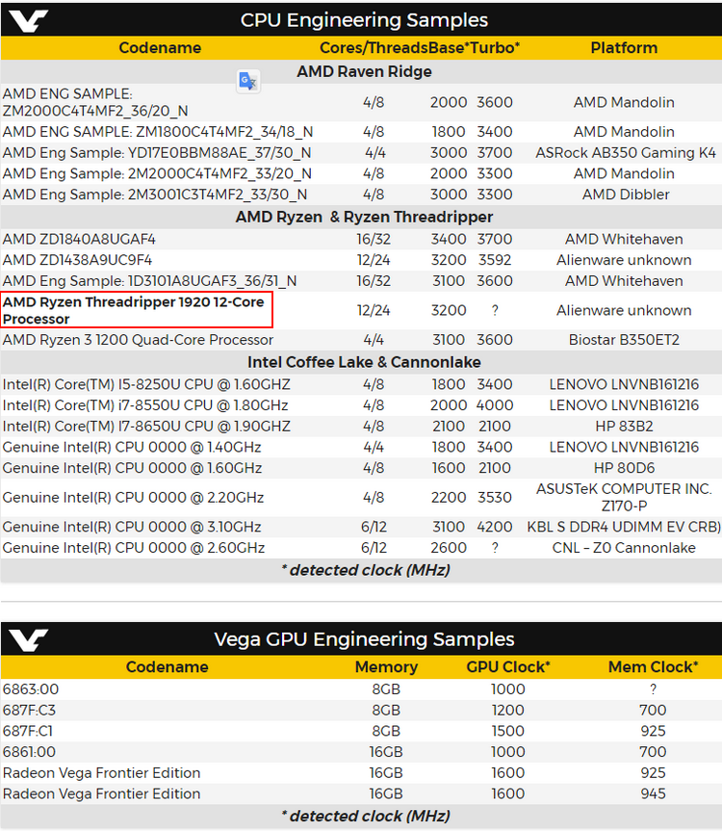The width and height of the screenshot is (722, 831).
Task: Click the Platform column header
Action: [624, 48]
